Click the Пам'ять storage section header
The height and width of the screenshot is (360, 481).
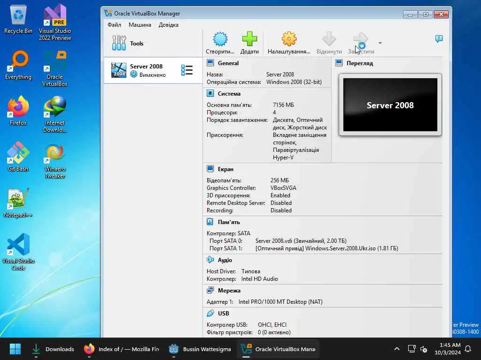[x=229, y=222]
